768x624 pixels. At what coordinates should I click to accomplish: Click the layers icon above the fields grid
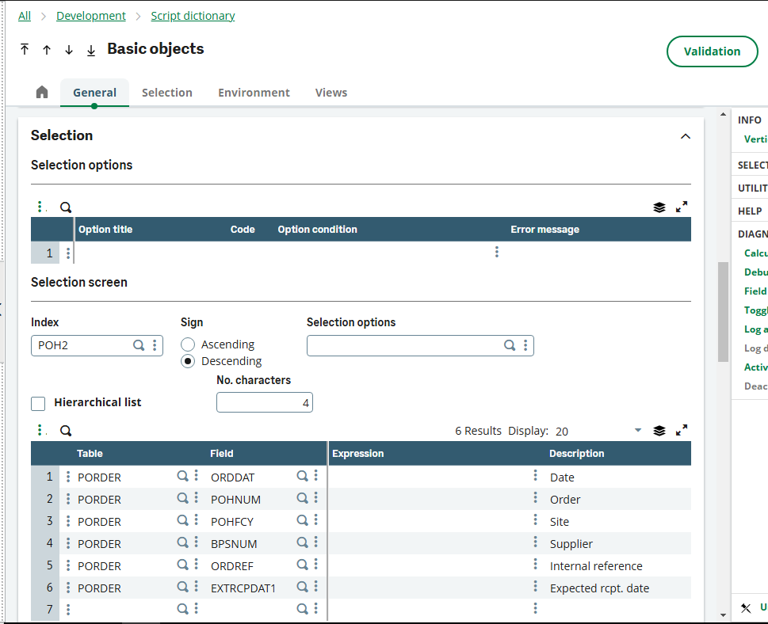tap(659, 430)
